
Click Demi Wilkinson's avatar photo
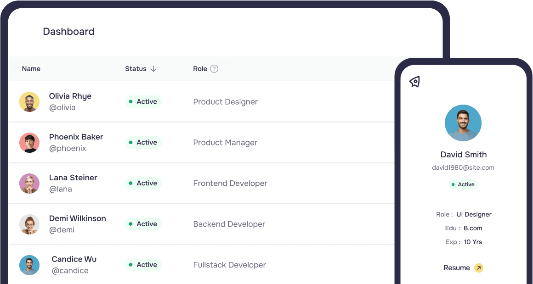point(29,224)
